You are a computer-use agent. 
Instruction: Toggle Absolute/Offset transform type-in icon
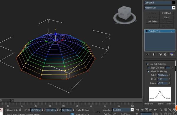pyautogui.click(x=25, y=110)
